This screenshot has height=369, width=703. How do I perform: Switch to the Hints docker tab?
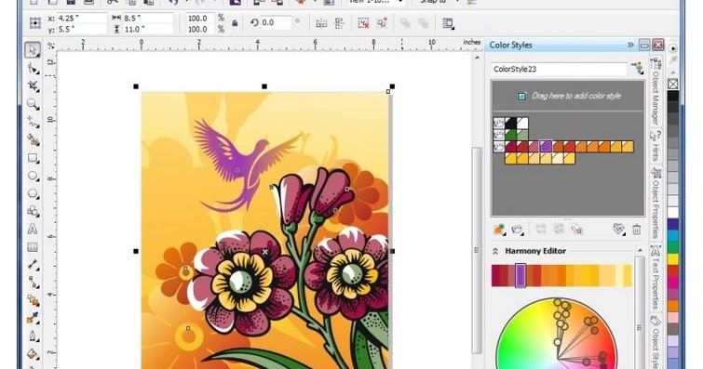[x=656, y=147]
